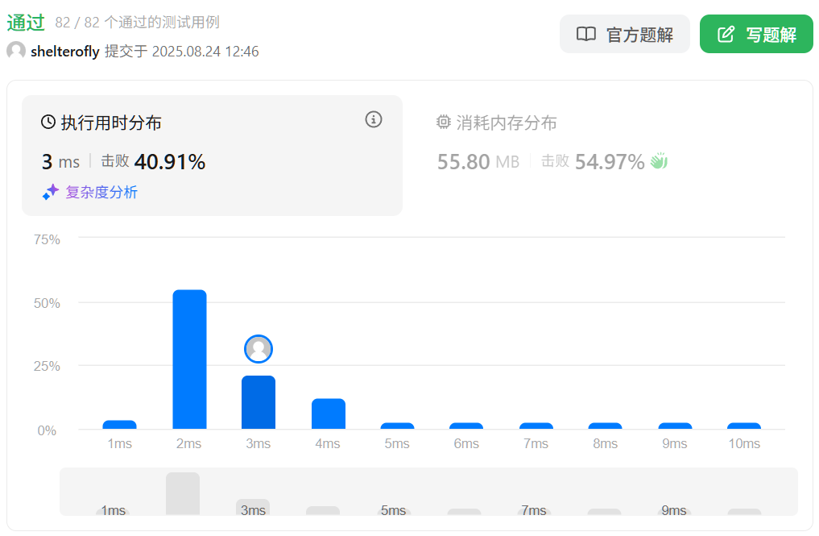Open the 官方题解 official solution

624,34
